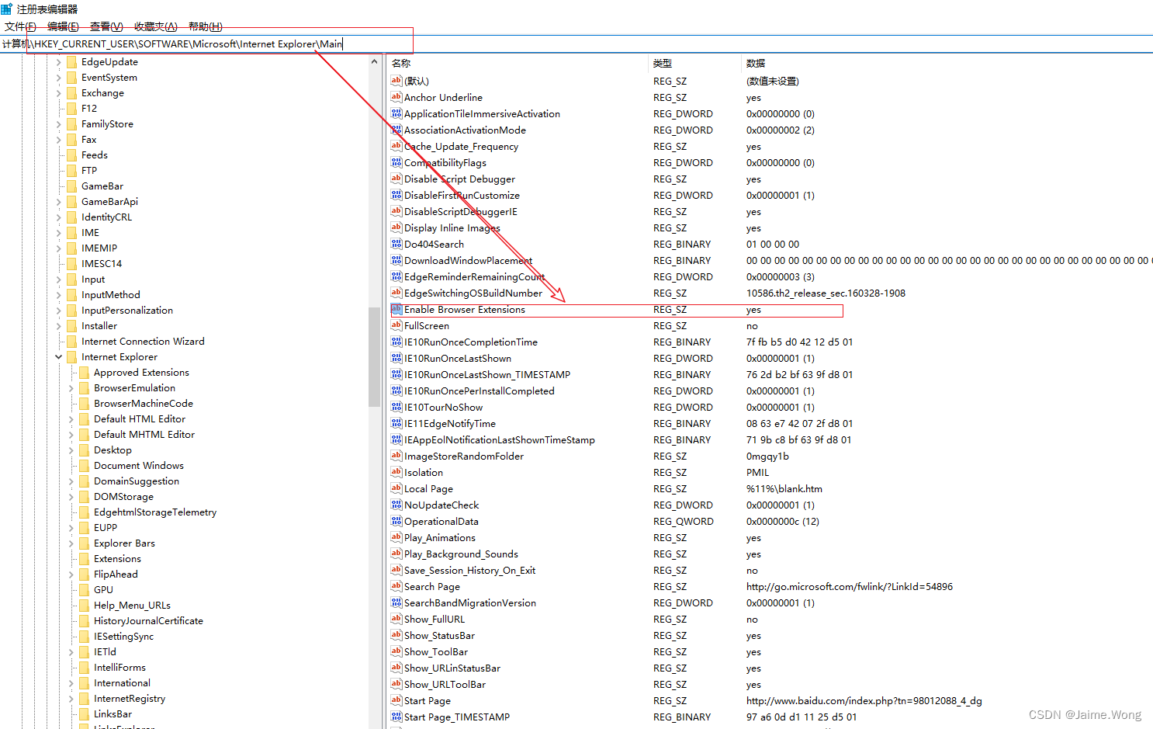Click the icon of Search Page entry
This screenshot has height=729, width=1153.
click(396, 586)
